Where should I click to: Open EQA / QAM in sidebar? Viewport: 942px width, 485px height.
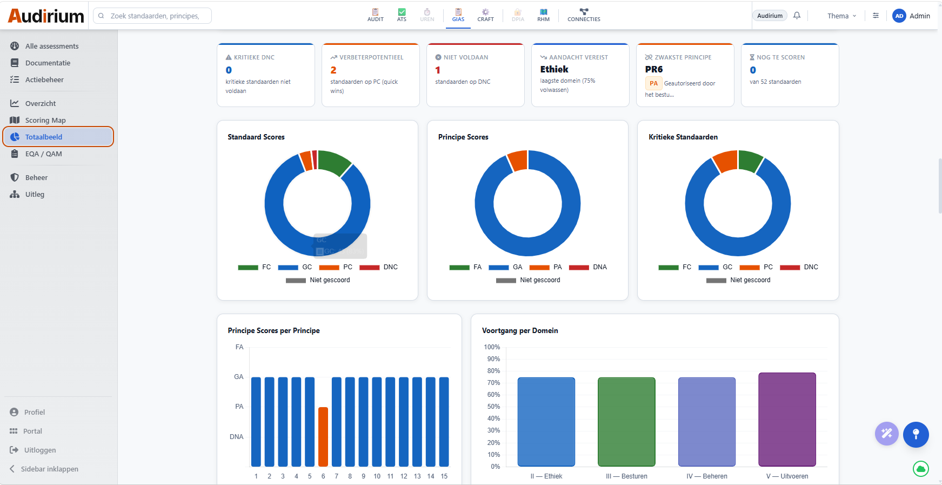click(x=58, y=154)
